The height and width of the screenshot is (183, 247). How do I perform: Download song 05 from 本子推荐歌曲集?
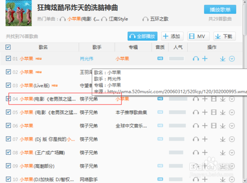pyautogui.click(x=223, y=112)
